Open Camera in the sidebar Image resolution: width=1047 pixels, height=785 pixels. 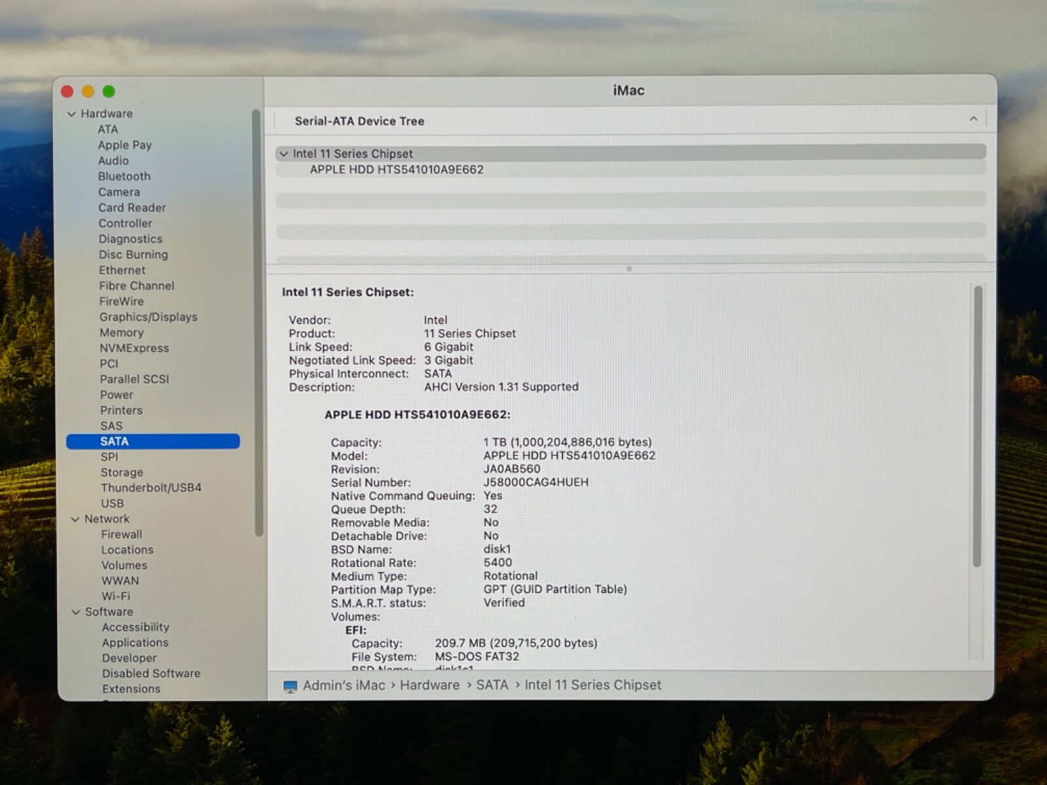pyautogui.click(x=119, y=192)
